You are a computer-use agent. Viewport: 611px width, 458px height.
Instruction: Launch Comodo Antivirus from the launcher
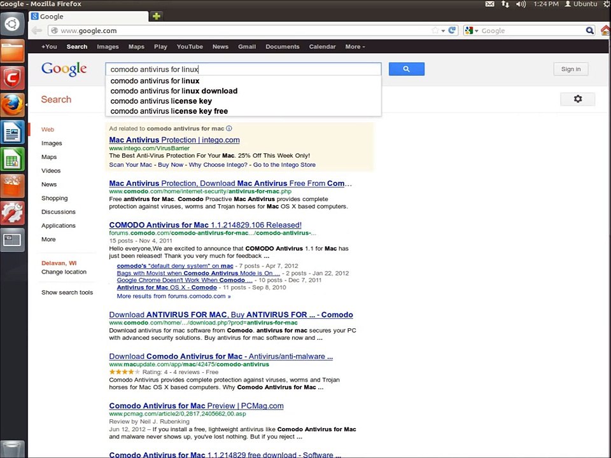click(12, 78)
